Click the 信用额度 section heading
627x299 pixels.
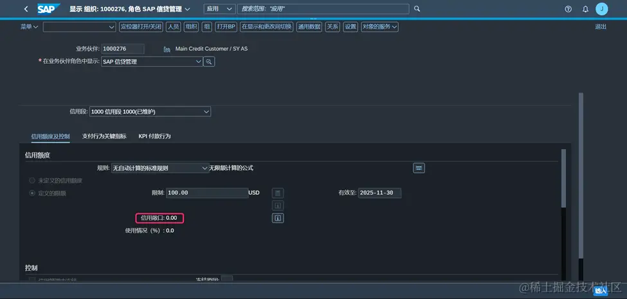(x=37, y=155)
